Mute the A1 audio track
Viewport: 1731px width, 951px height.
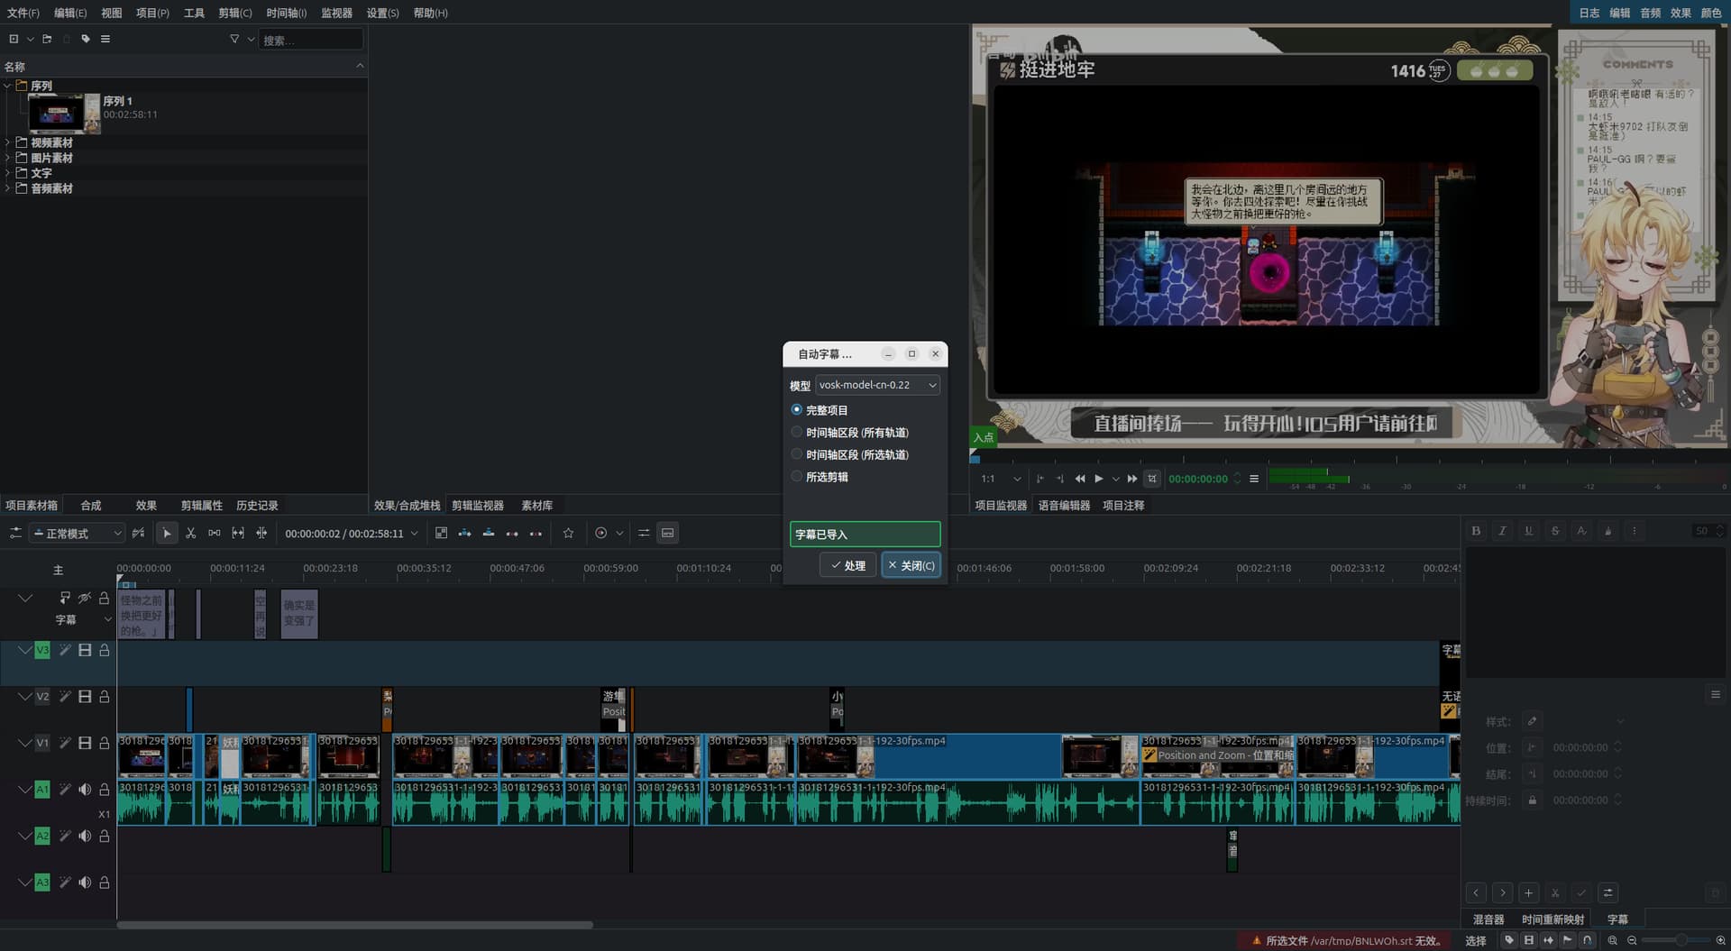(85, 790)
